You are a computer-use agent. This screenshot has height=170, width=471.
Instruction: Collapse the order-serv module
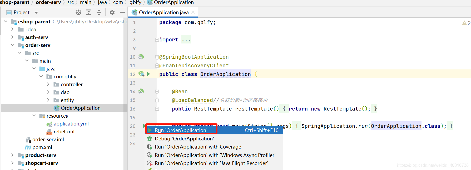point(13,45)
